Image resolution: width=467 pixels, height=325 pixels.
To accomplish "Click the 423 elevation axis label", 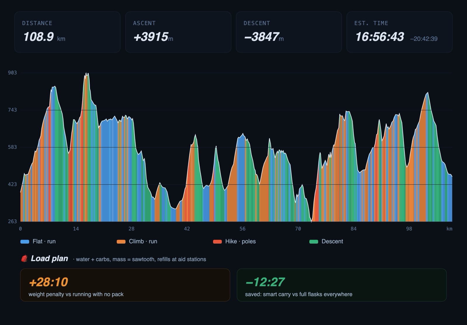I will [12, 184].
